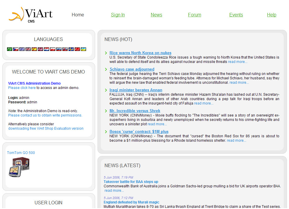
Task: Select the Russian flag language
Action: point(59,49)
